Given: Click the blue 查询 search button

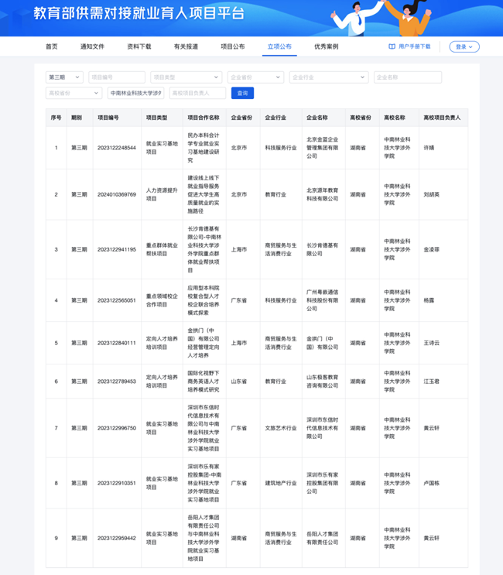Looking at the screenshot, I should (x=242, y=93).
